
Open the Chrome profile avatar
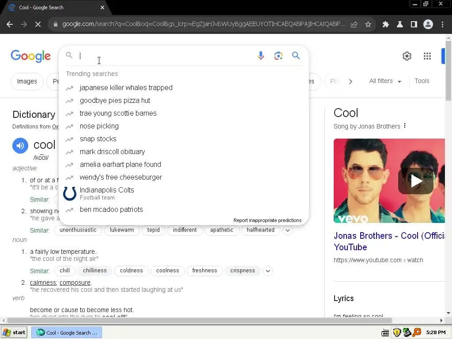click(428, 25)
